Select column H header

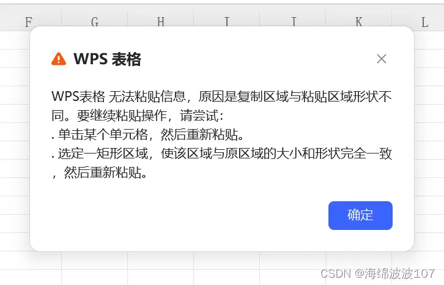tap(161, 20)
